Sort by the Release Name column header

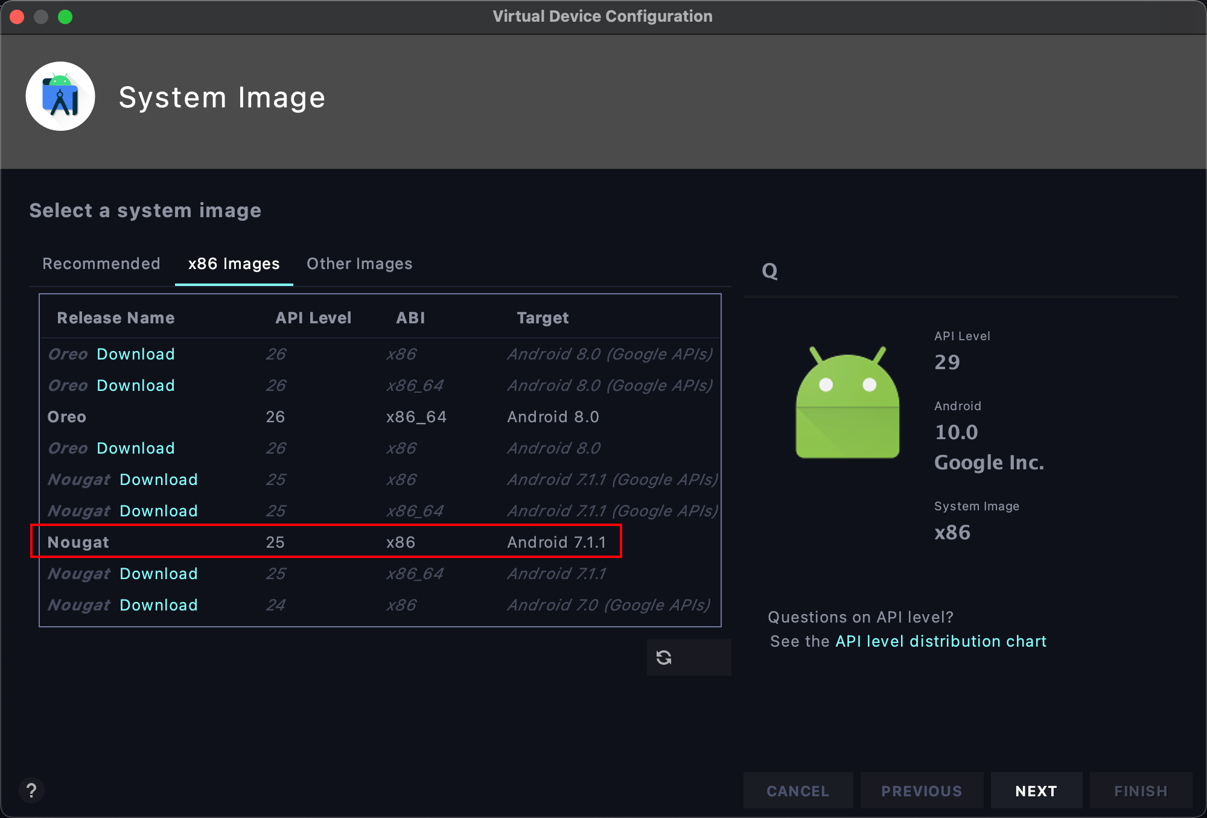pyautogui.click(x=116, y=318)
